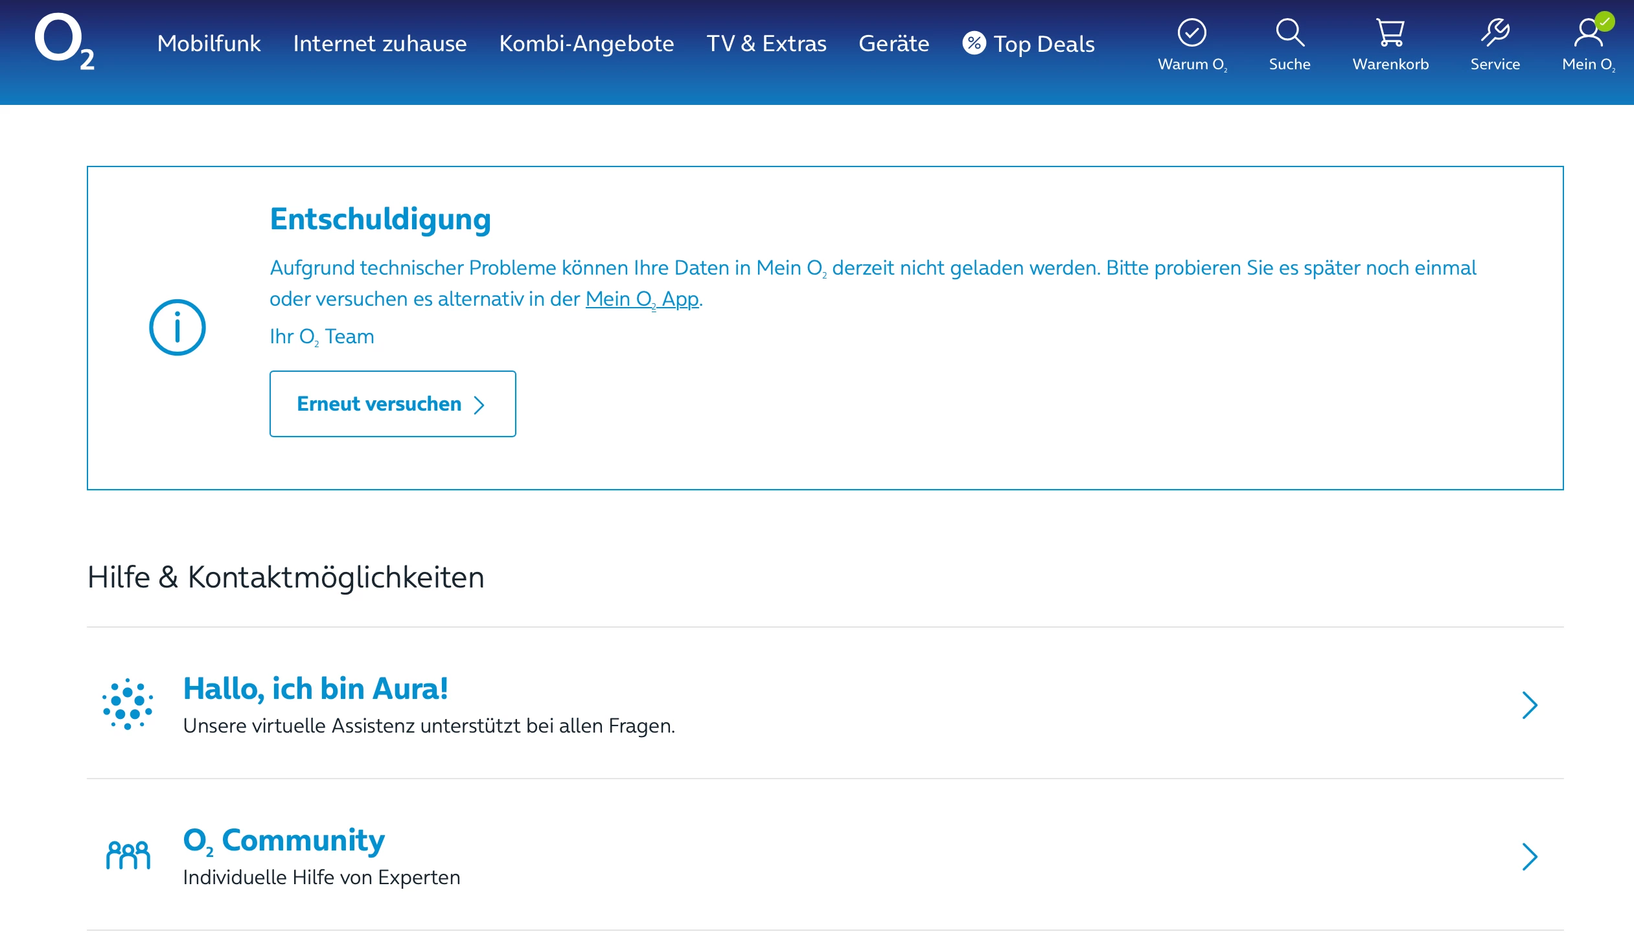Click the Warum O2 checkmark icon

[x=1191, y=32]
